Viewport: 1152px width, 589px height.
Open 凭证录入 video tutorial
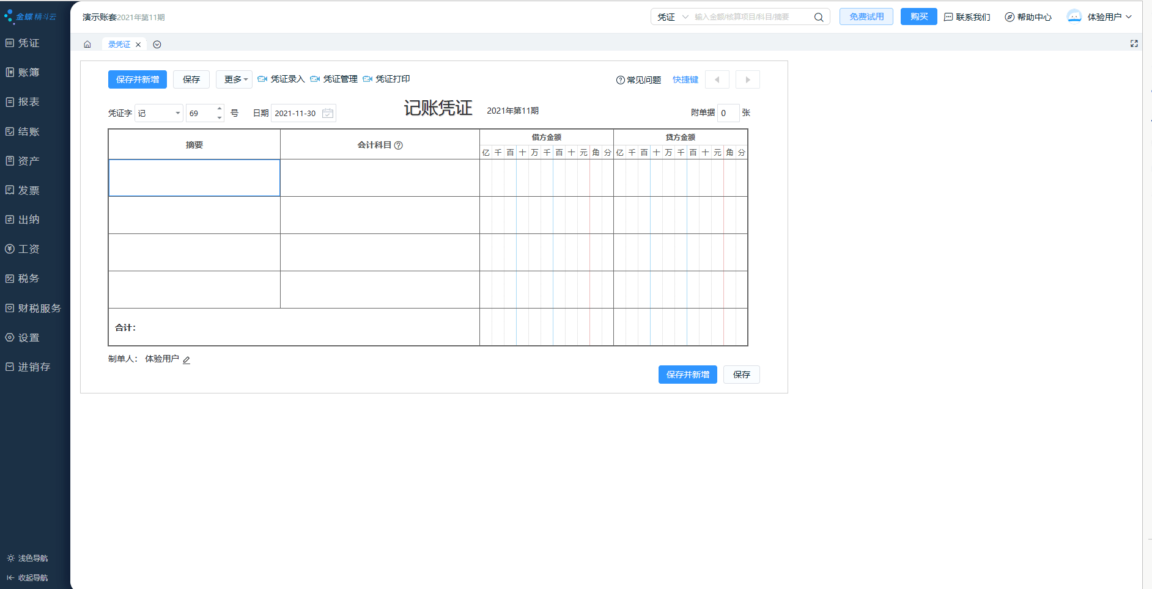pos(281,79)
